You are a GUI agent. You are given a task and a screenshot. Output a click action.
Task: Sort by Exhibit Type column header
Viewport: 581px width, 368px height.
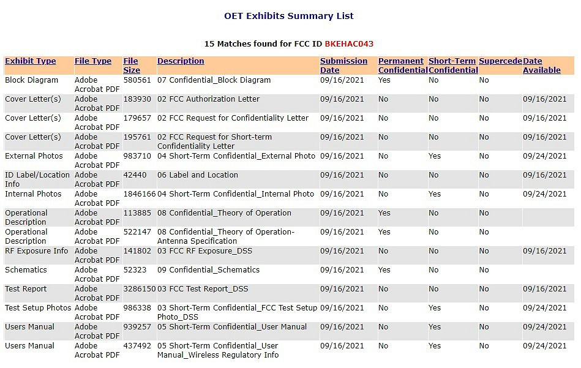pyautogui.click(x=30, y=61)
